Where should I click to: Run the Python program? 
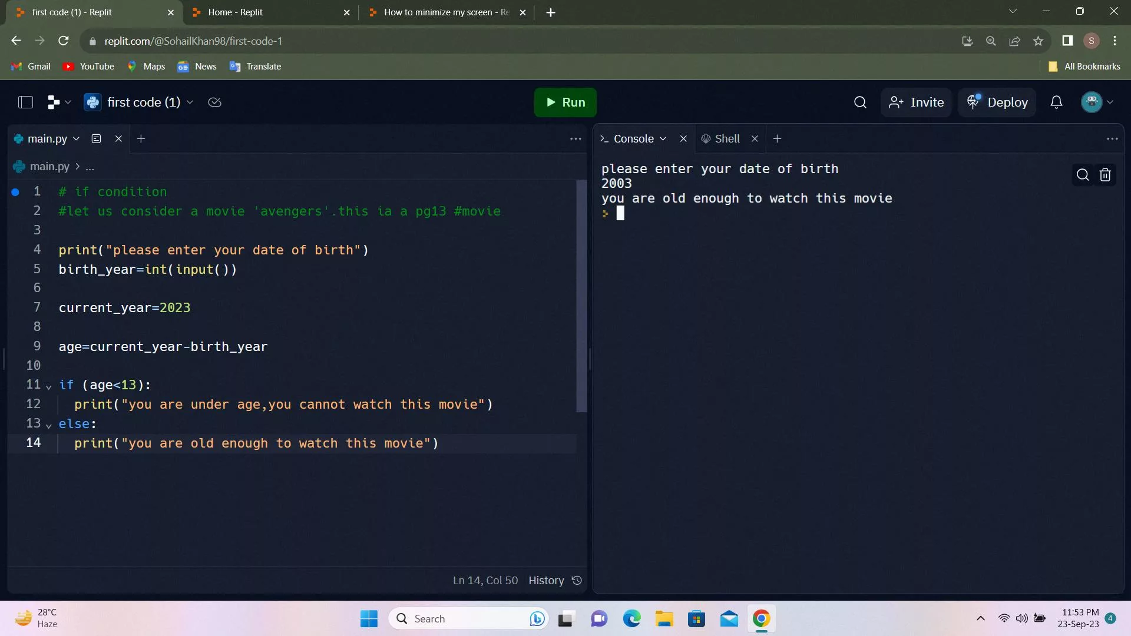coord(564,102)
